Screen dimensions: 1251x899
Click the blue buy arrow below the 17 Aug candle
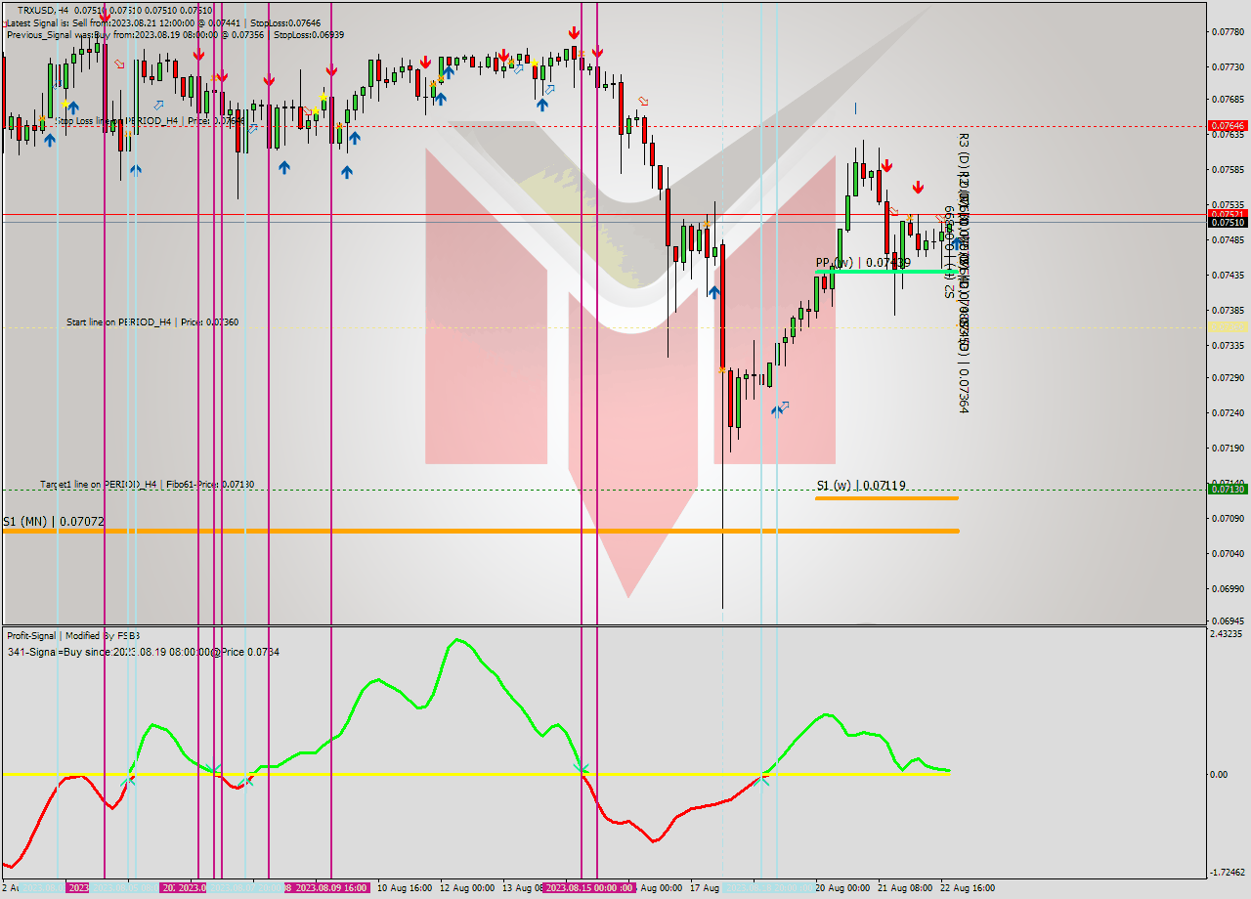coord(714,293)
